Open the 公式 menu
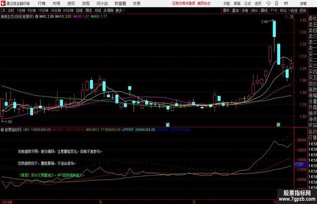 247,3
